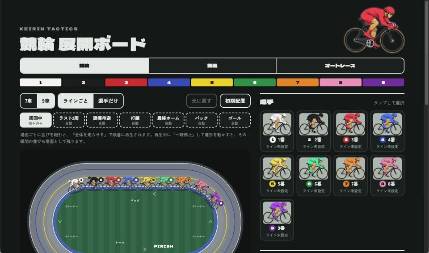Click the 4コーナー label on the track
Viewport: 429px width, 253px height.
point(71,236)
